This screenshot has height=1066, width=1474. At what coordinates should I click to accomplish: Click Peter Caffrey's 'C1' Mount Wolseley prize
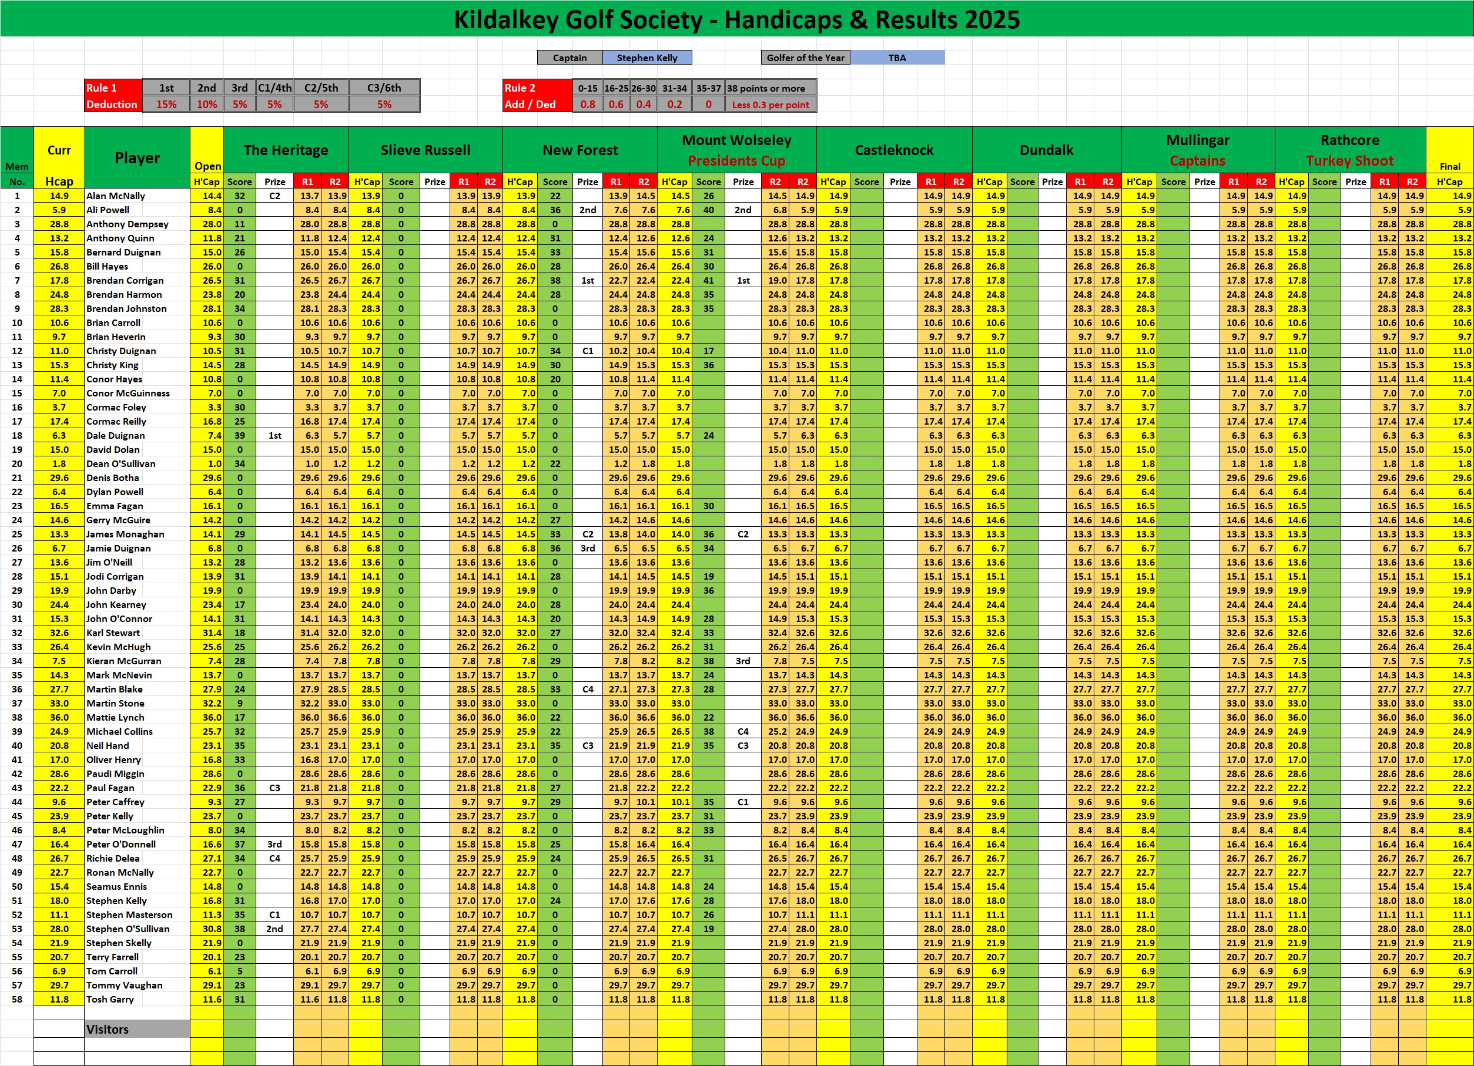tap(743, 802)
